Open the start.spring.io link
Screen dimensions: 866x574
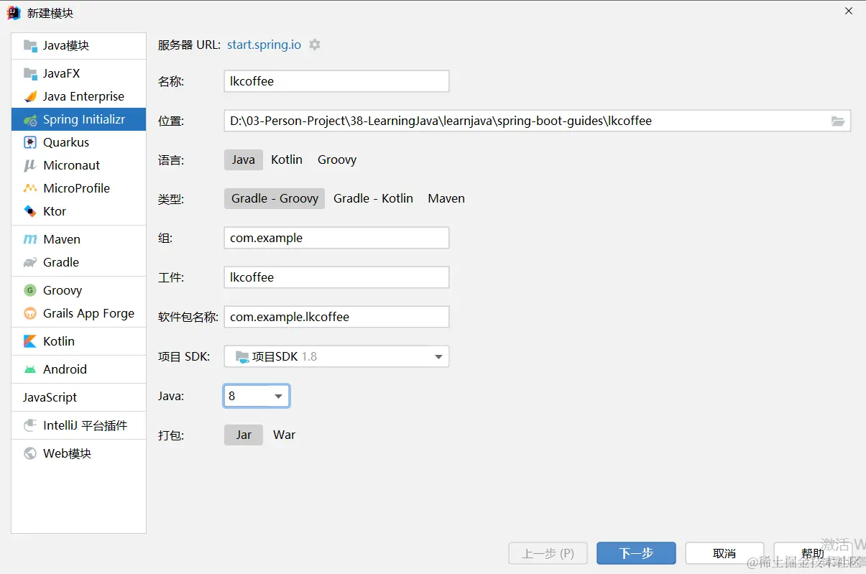point(264,45)
